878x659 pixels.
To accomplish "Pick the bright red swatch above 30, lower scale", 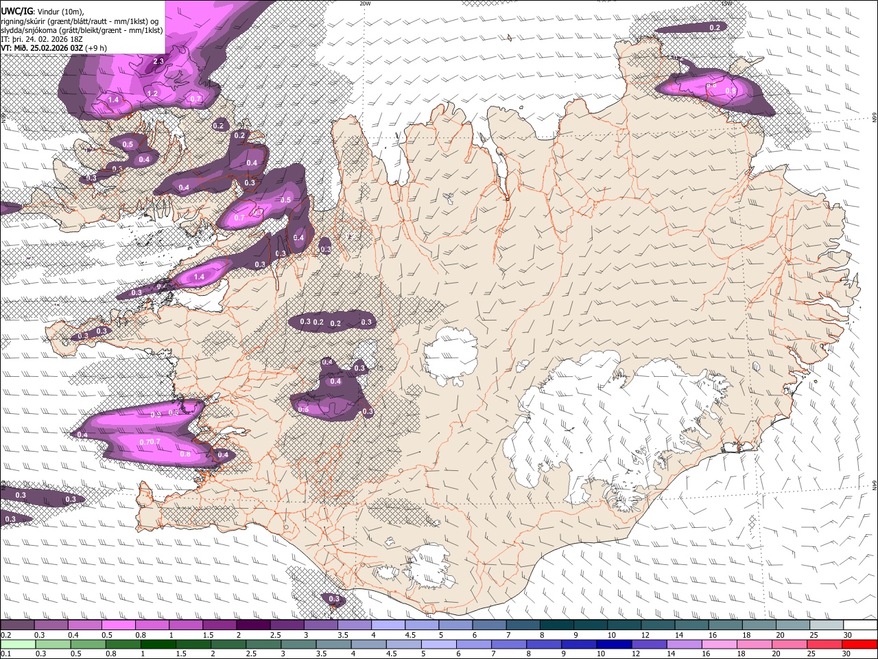I will click(860, 645).
